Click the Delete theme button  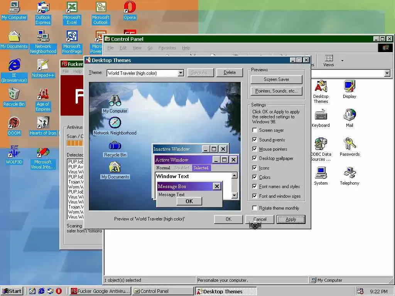click(x=230, y=72)
